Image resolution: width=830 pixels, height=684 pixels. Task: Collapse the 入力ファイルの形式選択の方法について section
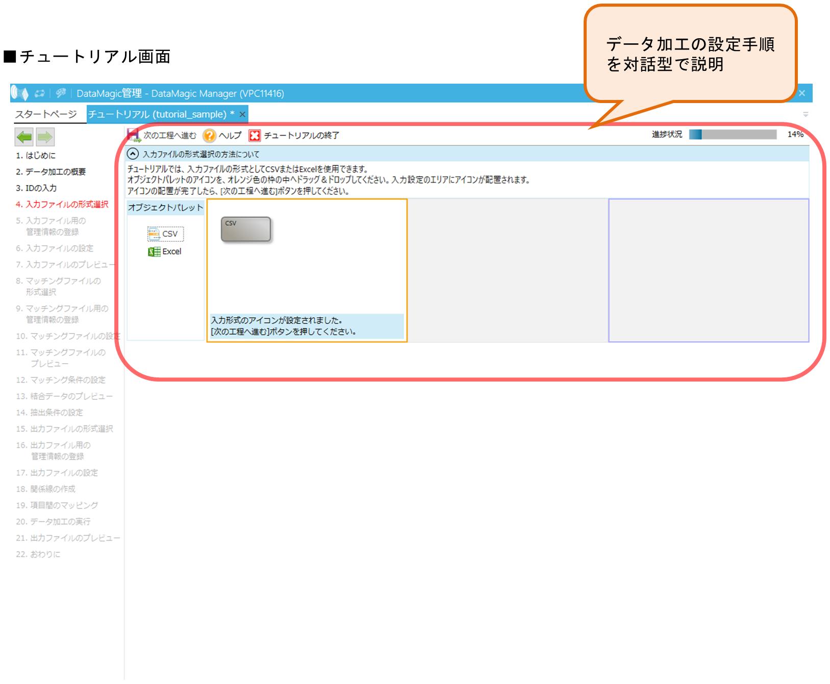133,154
